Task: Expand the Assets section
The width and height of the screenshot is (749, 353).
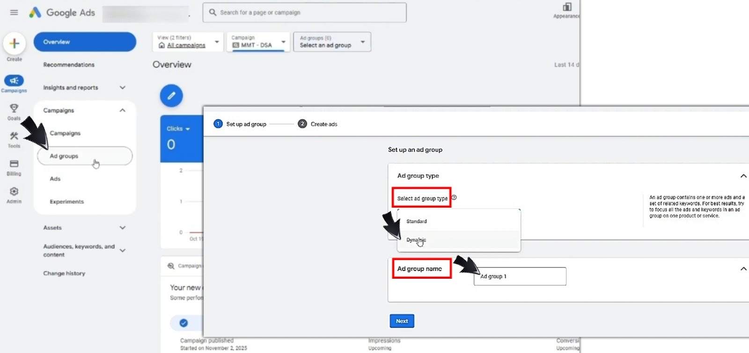Action: tap(122, 228)
